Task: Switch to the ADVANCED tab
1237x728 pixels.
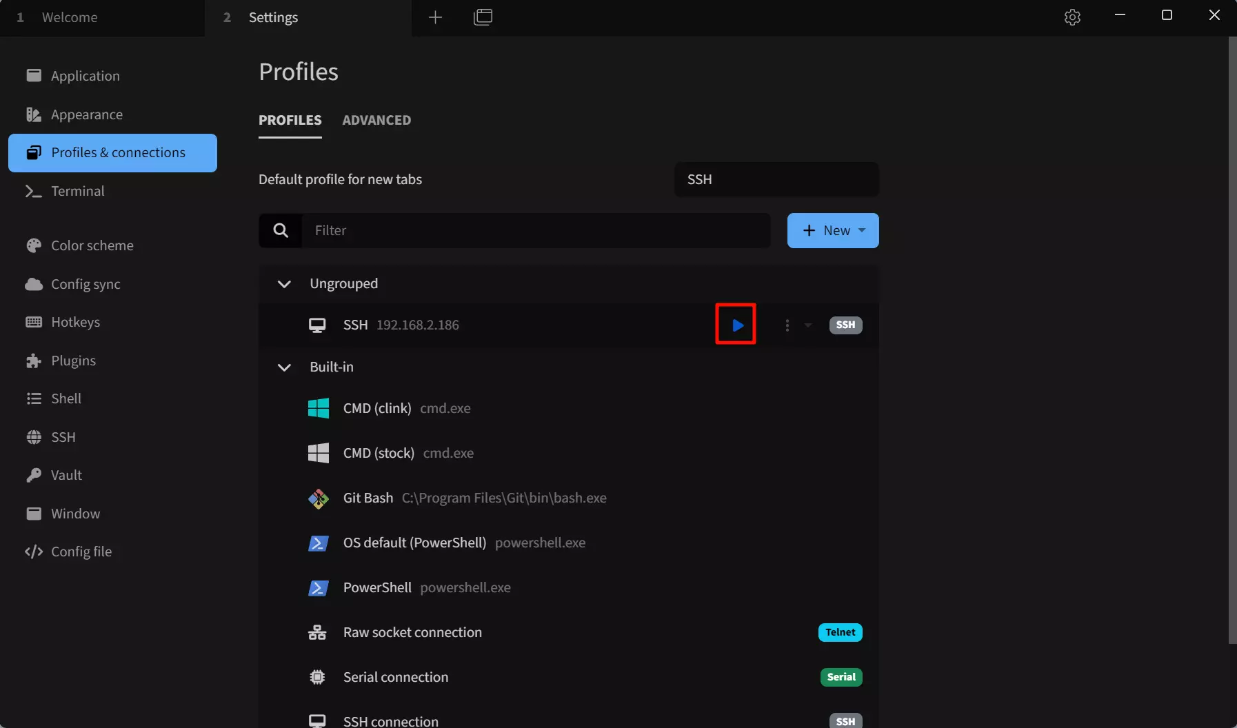Action: (x=376, y=120)
